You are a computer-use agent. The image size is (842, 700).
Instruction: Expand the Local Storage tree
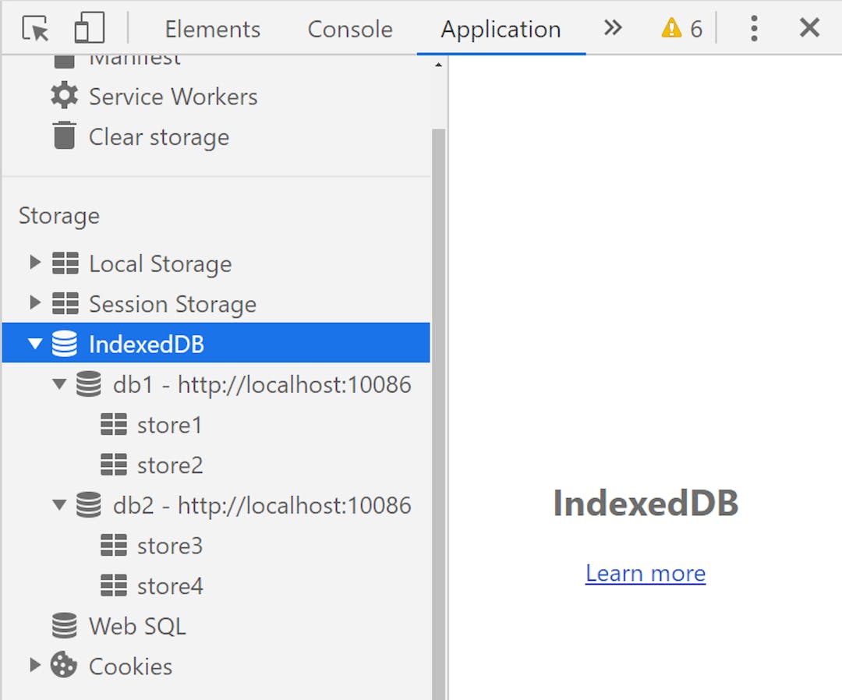34,263
